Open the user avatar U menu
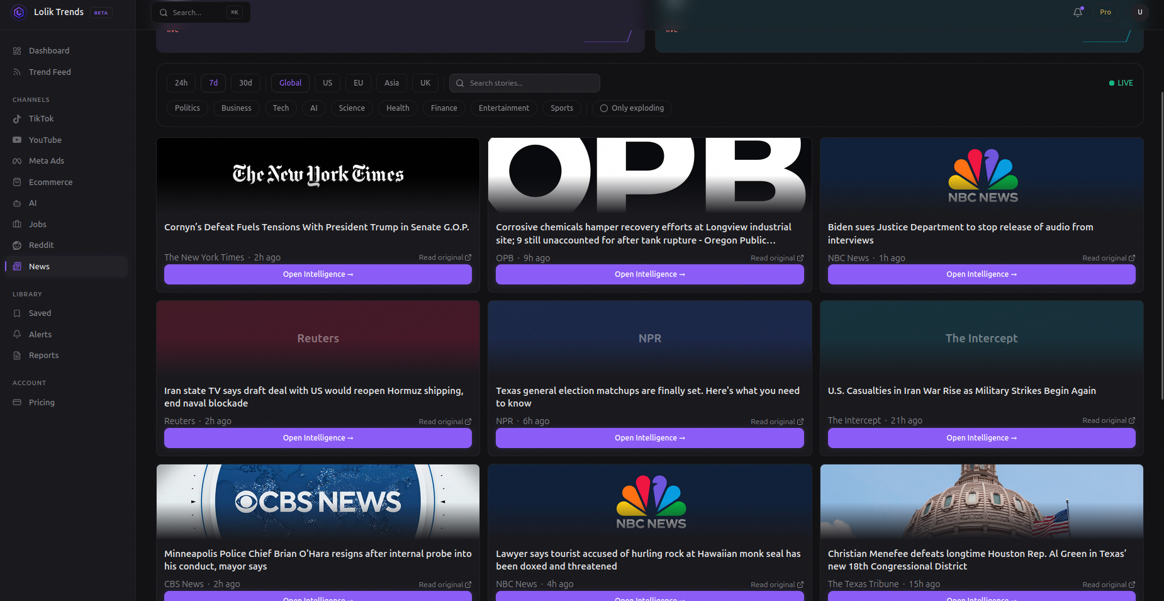The width and height of the screenshot is (1164, 601). 1139,12
